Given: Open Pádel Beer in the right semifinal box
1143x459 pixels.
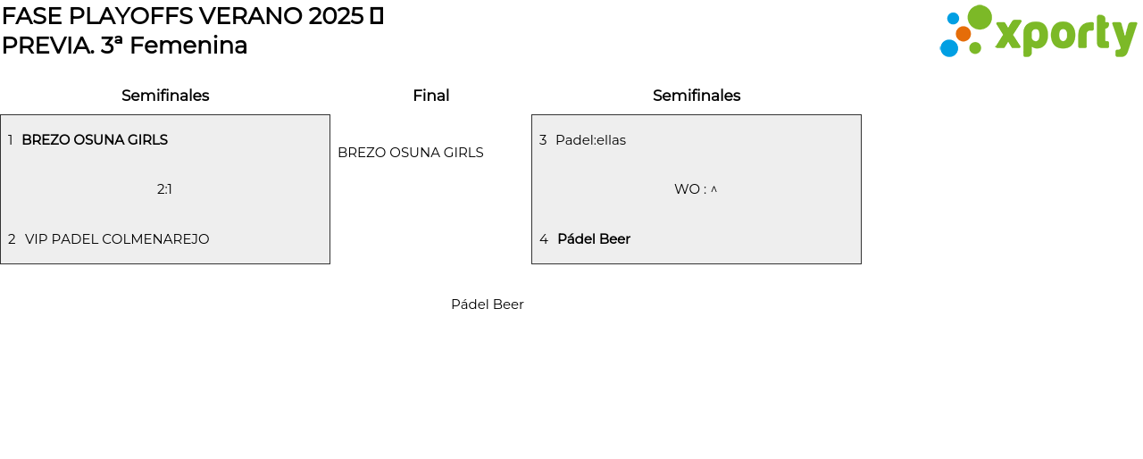Looking at the screenshot, I should (x=594, y=239).
